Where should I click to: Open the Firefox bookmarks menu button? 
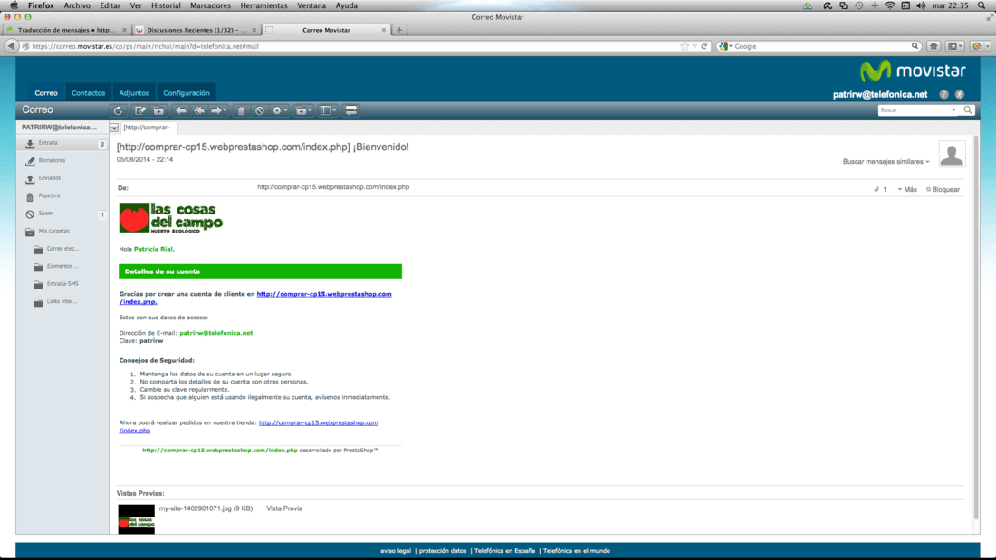click(x=953, y=46)
